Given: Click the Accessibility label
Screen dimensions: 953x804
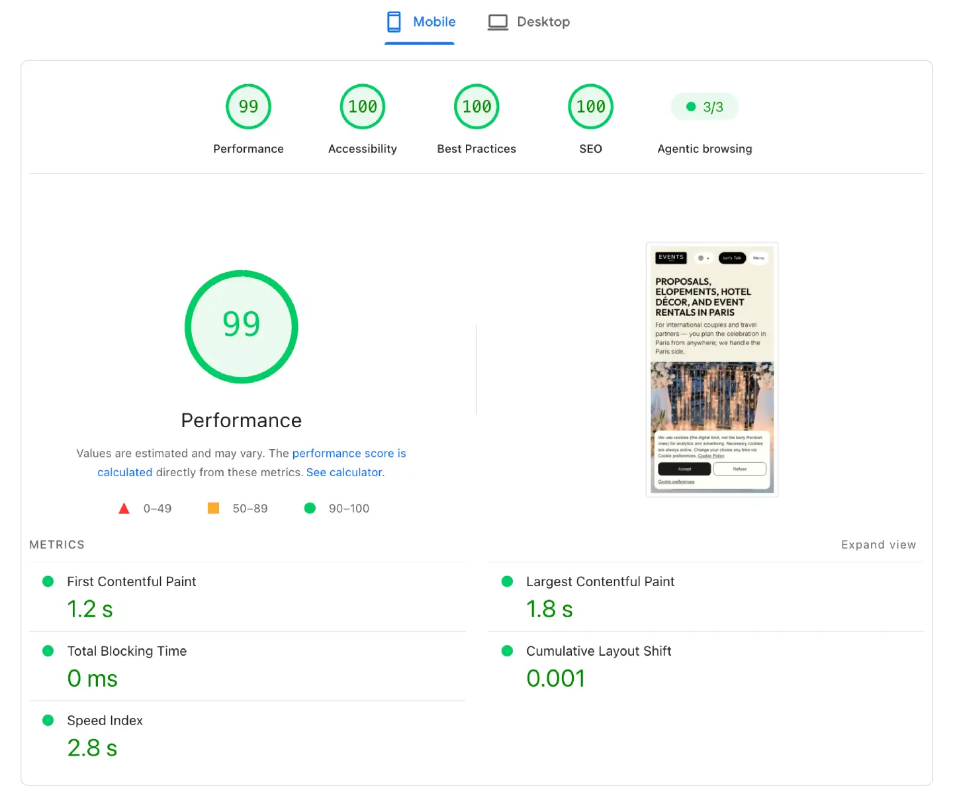Looking at the screenshot, I should (363, 149).
